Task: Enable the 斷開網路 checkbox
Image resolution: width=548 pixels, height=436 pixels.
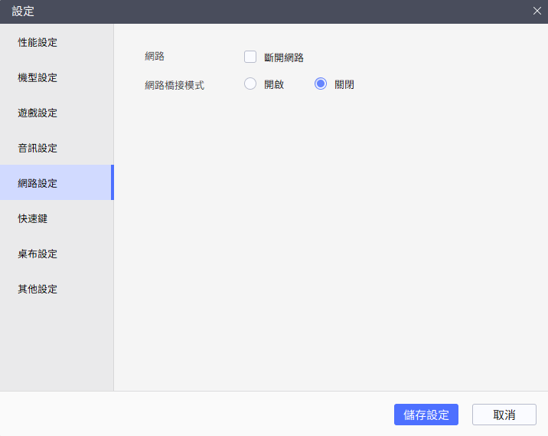Action: (x=250, y=57)
